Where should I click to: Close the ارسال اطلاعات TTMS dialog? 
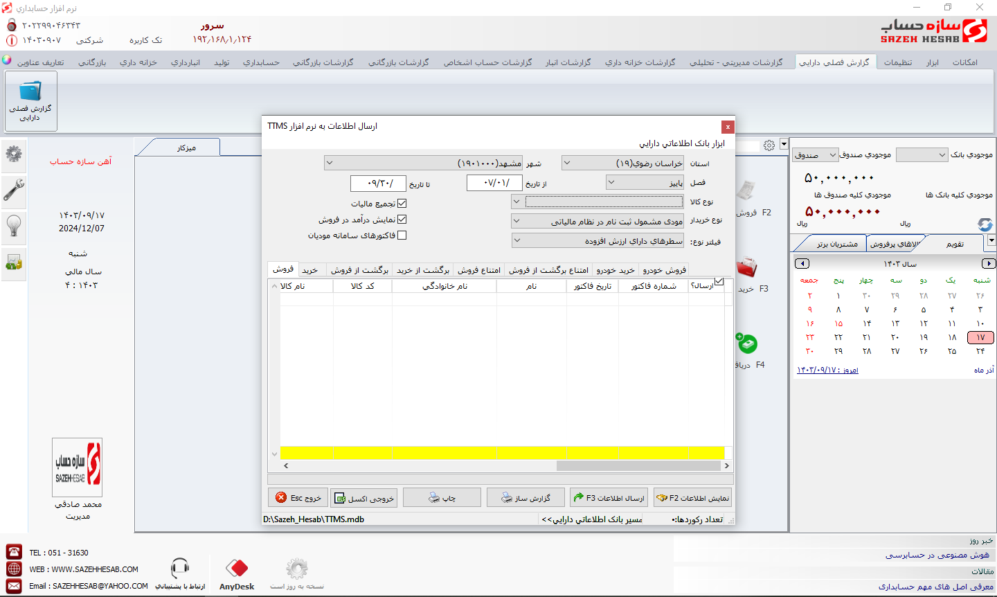tap(728, 127)
